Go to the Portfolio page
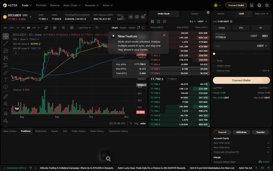This screenshot has height=171, width=273. click(41, 5)
